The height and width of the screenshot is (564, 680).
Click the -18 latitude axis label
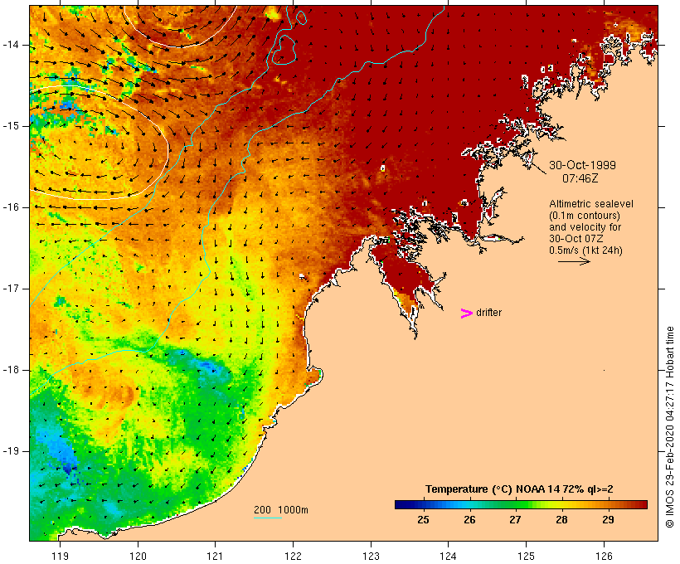(x=11, y=370)
